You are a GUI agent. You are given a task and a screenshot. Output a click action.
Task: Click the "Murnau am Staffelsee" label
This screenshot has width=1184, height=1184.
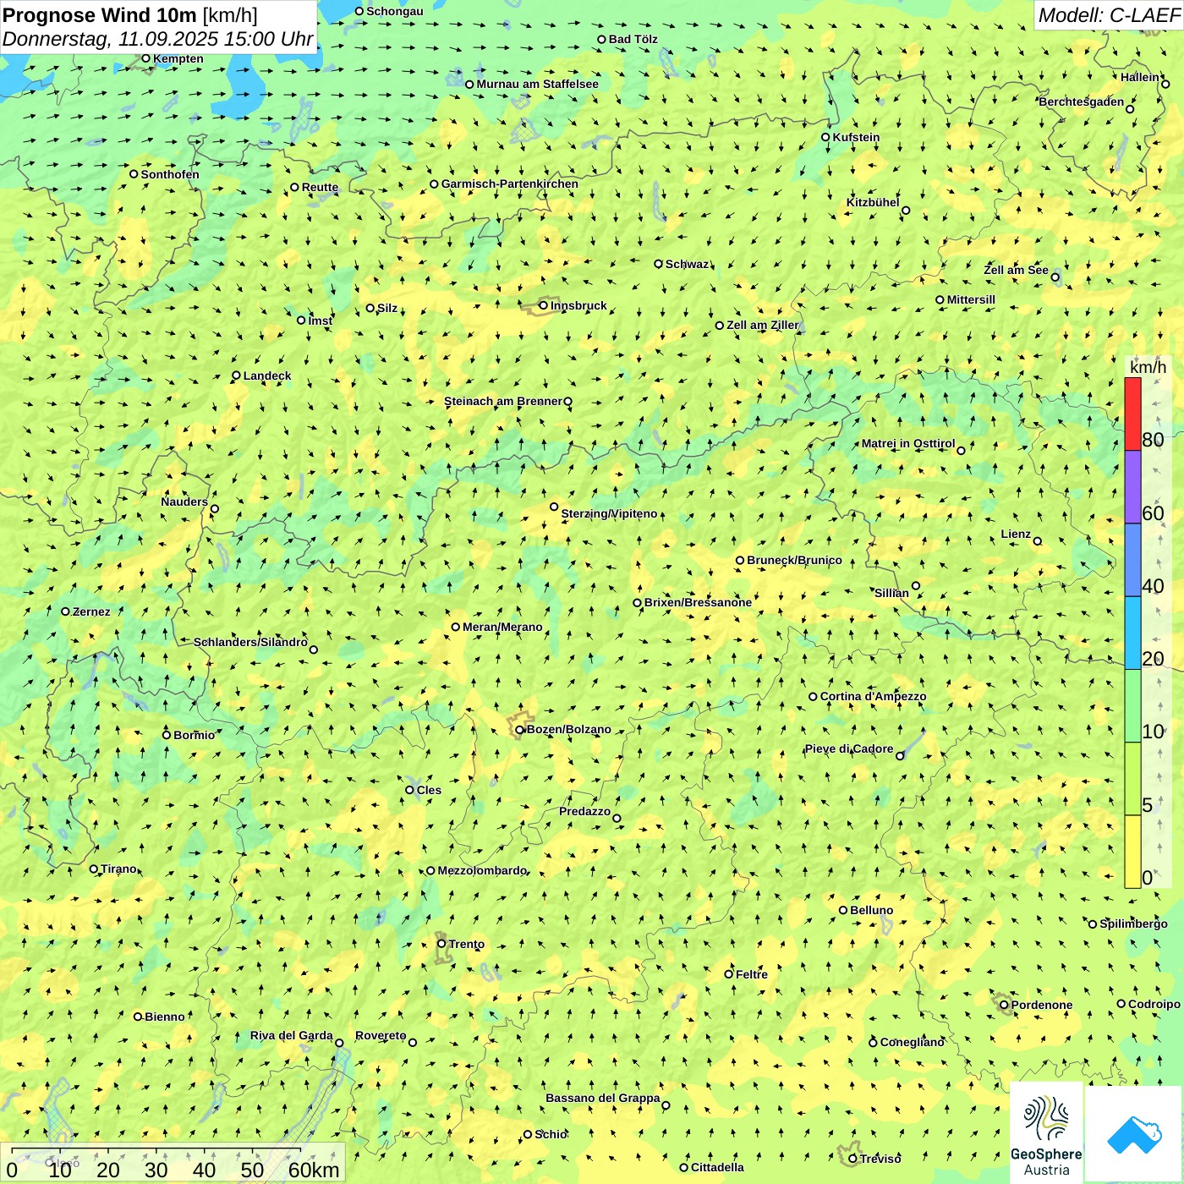coord(537,84)
